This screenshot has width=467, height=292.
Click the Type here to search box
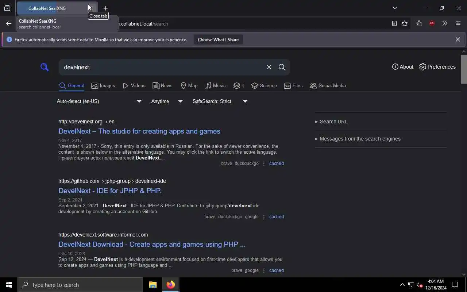coord(80,285)
